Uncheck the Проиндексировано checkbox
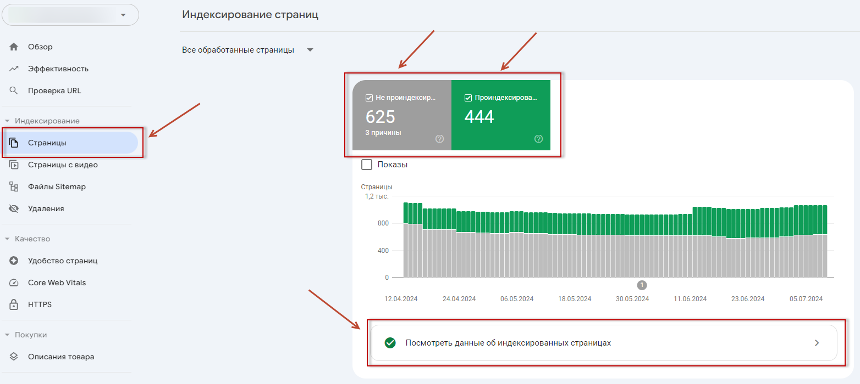860x384 pixels. tap(468, 98)
